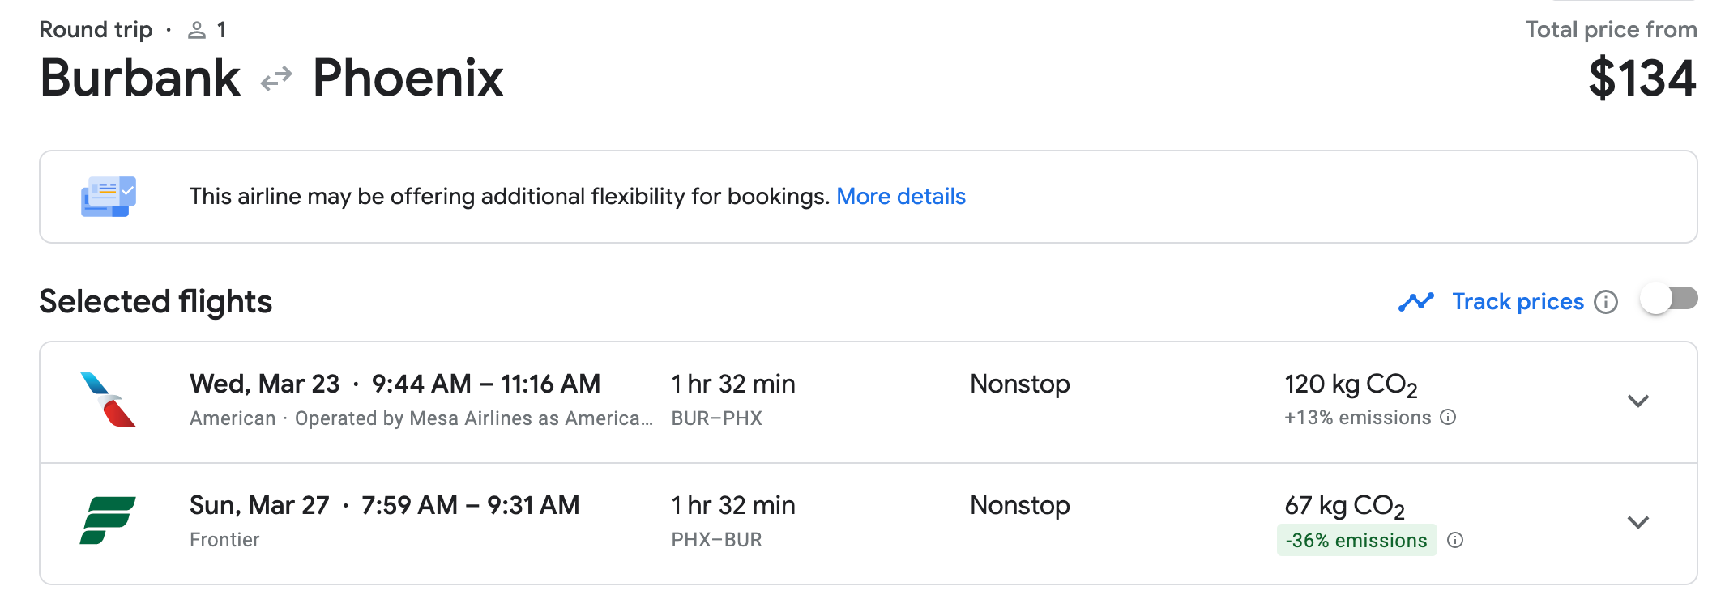Click the -36% emissions green badge
The image size is (1725, 616).
(1356, 540)
